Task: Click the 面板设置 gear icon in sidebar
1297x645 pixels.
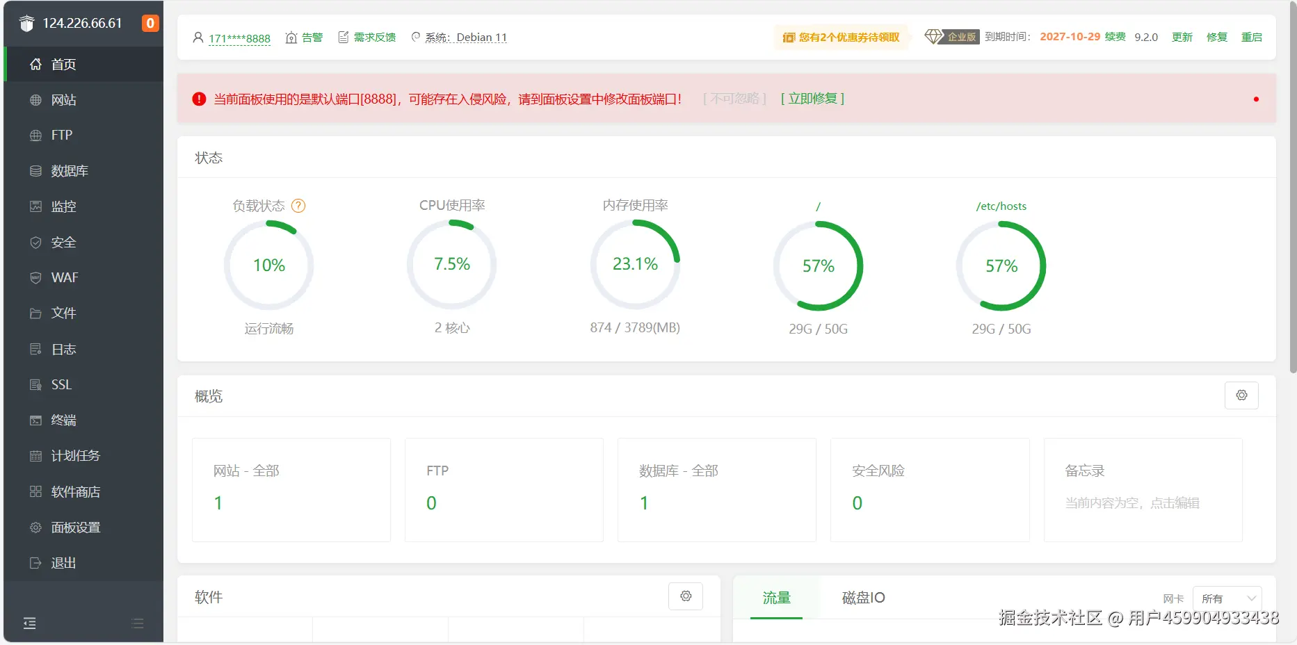Action: pos(35,528)
